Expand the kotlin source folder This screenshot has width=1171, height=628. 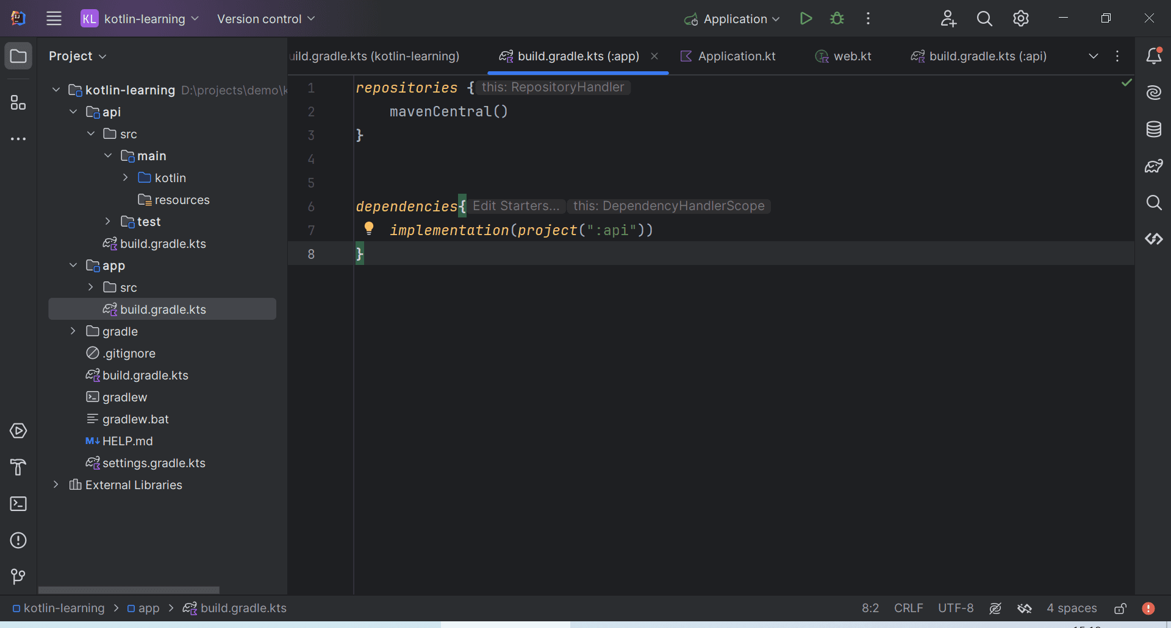click(x=125, y=178)
